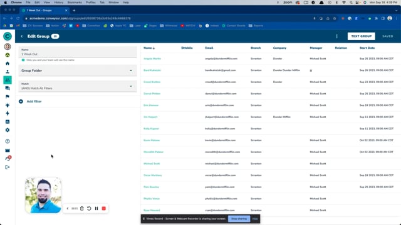Click inside the group Name input field
401x225 pixels.
click(x=78, y=52)
